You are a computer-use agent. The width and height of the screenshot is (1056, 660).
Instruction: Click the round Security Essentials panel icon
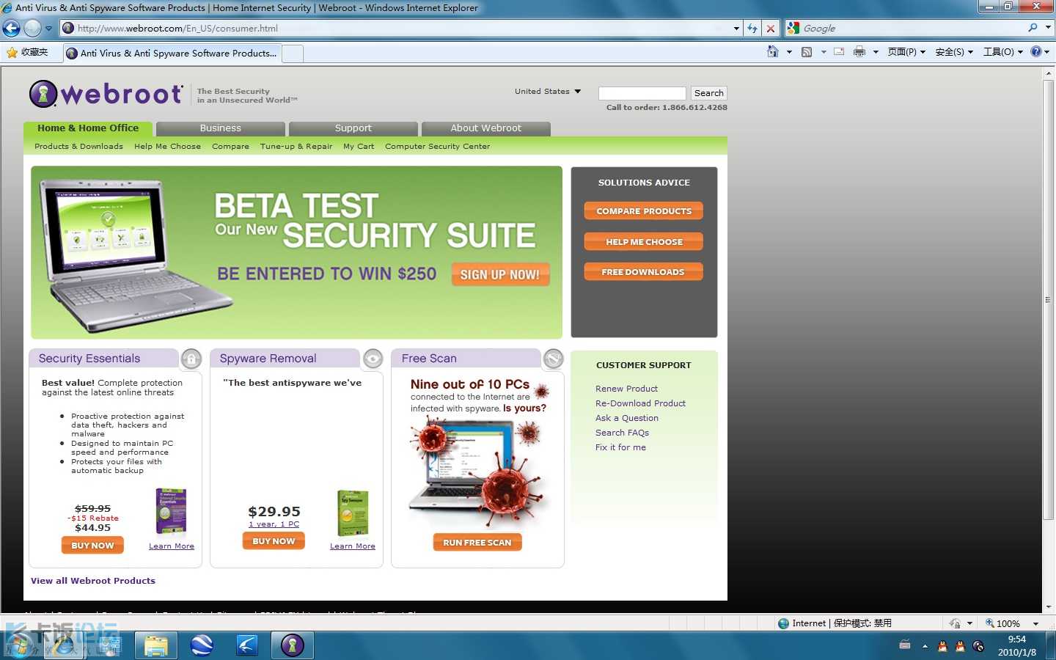coord(191,359)
